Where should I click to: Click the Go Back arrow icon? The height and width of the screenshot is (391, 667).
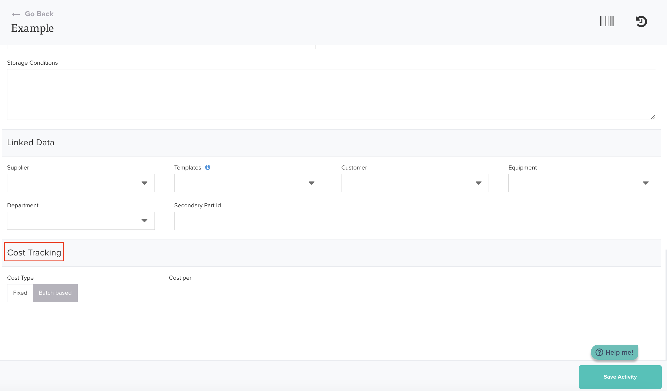coord(16,14)
